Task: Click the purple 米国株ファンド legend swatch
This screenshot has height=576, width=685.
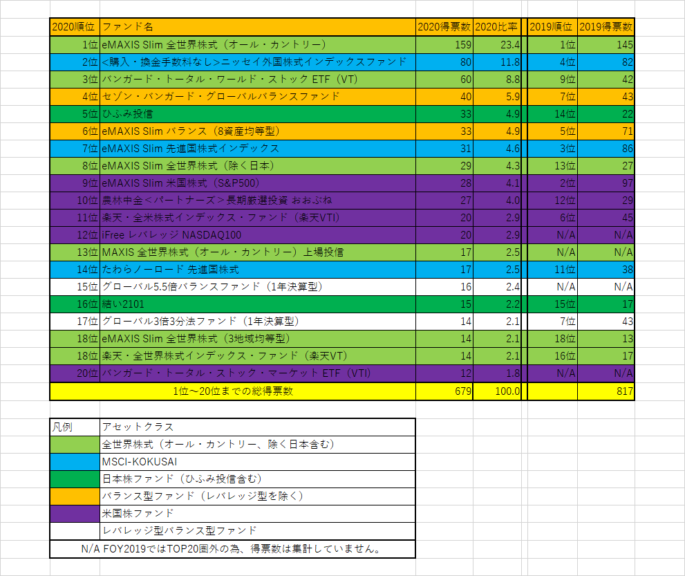Action: tap(75, 514)
